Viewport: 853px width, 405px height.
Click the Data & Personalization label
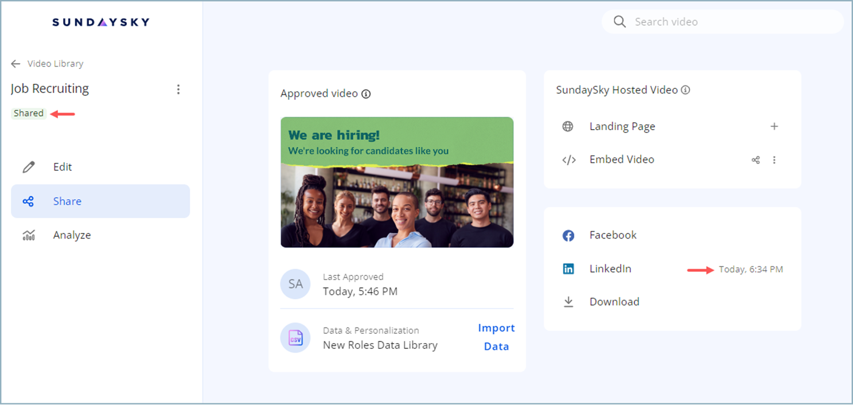(371, 330)
